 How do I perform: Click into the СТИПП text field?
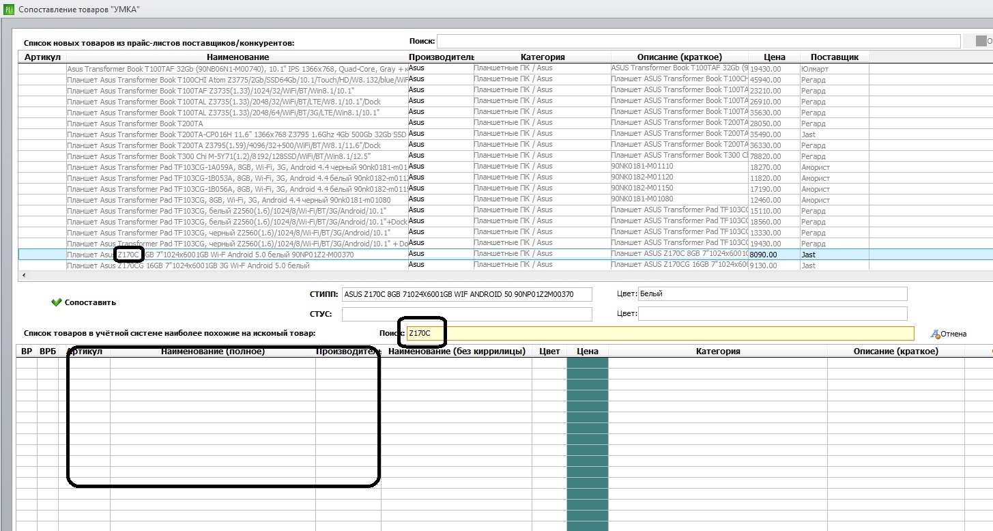[x=467, y=294]
